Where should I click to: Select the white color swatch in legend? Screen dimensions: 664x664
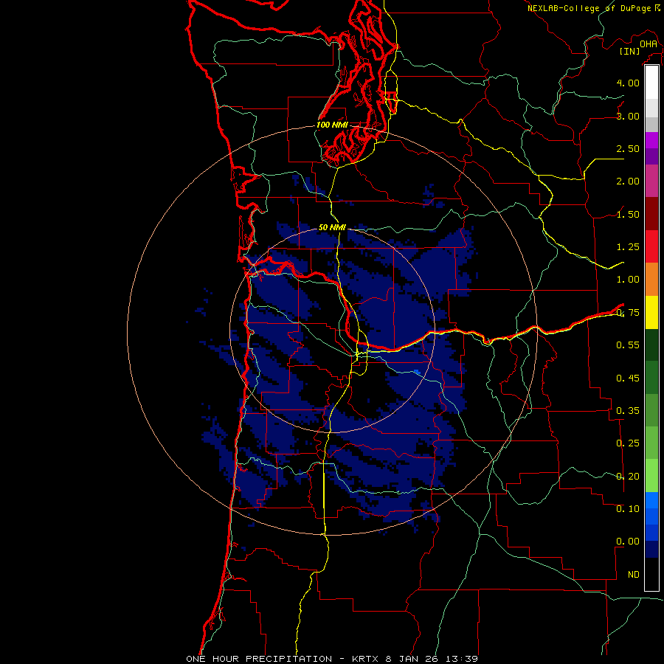pos(651,83)
